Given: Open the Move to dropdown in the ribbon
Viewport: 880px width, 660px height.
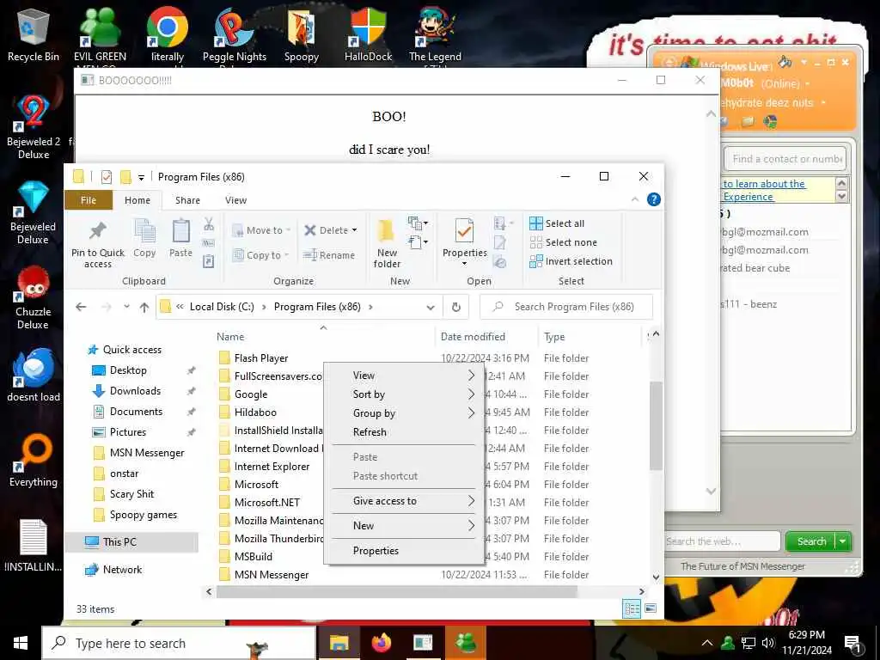Looking at the screenshot, I should [x=288, y=230].
